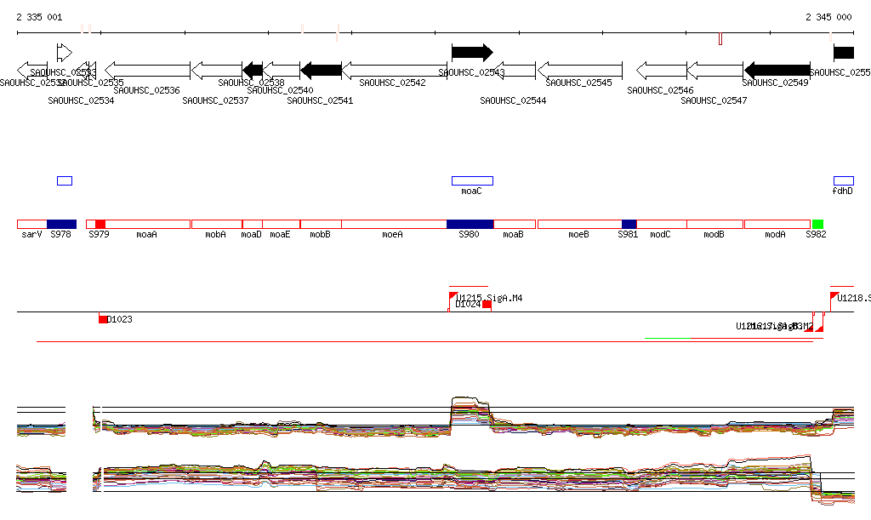The width and height of the screenshot is (871, 520).
Task: Select the blue S980 segment
Action: pyautogui.click(x=470, y=224)
